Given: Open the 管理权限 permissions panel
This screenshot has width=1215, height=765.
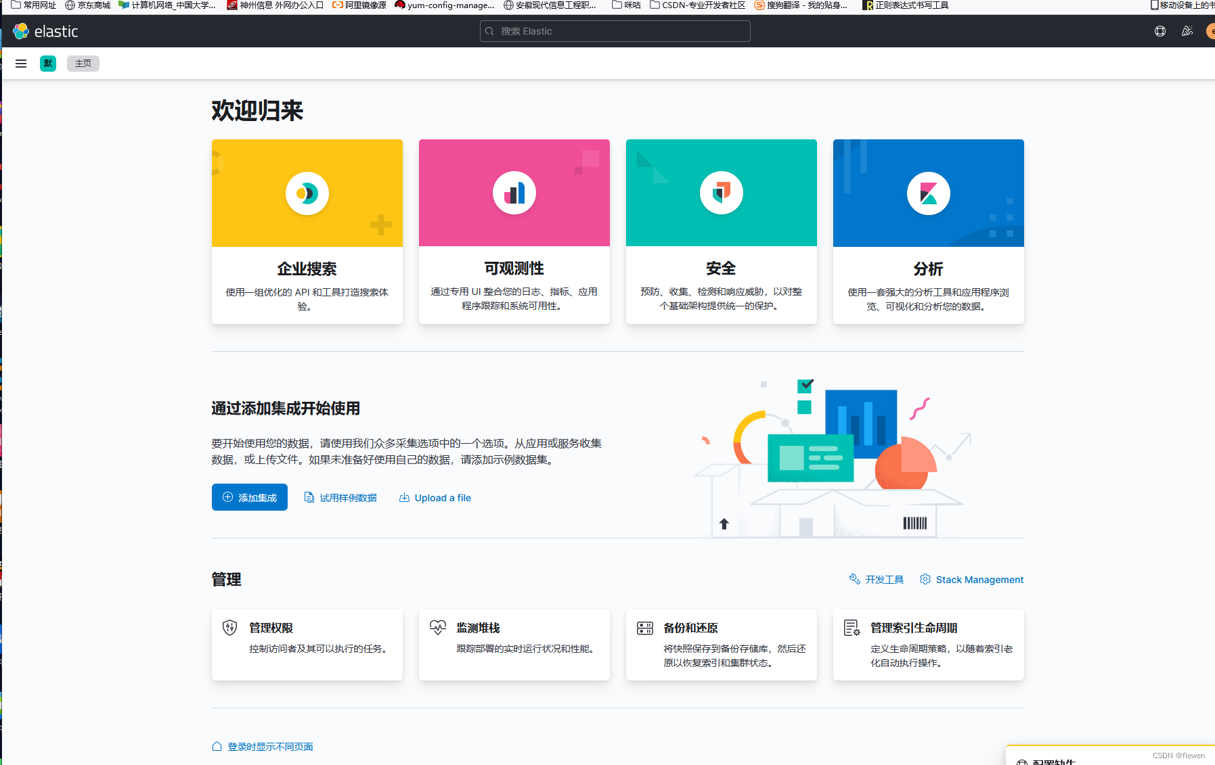Looking at the screenshot, I should tap(307, 644).
